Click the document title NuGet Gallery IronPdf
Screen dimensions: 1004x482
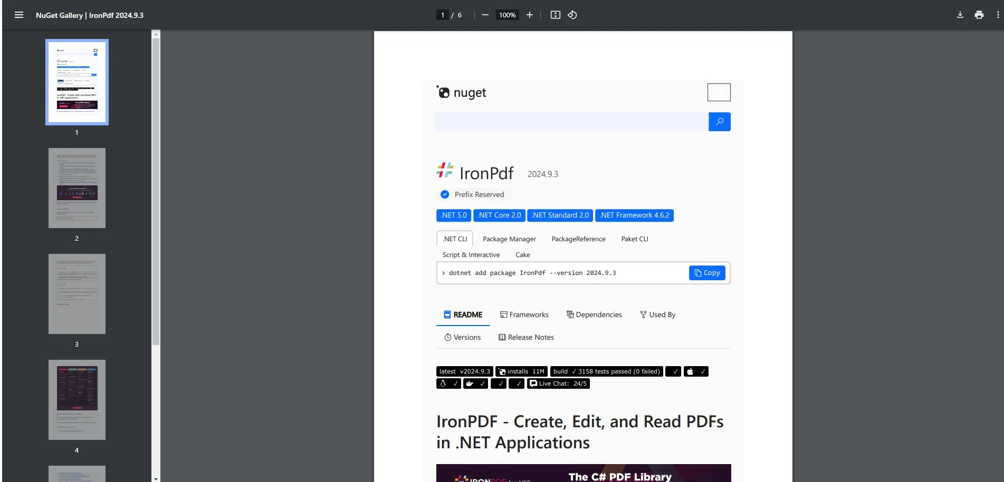pyautogui.click(x=90, y=15)
